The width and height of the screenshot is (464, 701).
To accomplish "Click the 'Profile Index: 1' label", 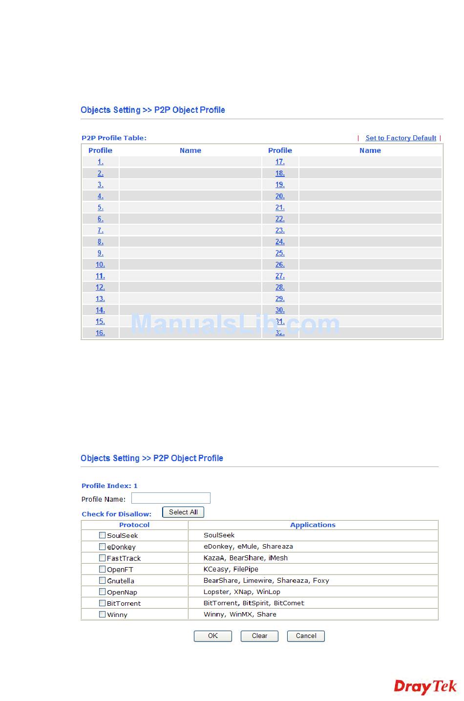I will click(x=109, y=486).
